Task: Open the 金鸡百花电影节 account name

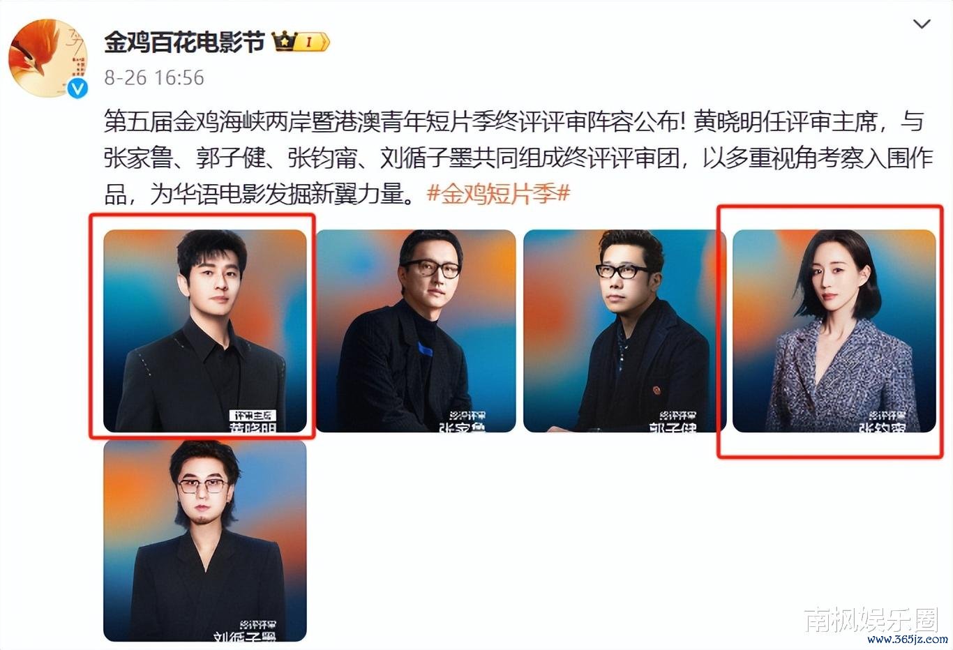Action: tap(185, 42)
